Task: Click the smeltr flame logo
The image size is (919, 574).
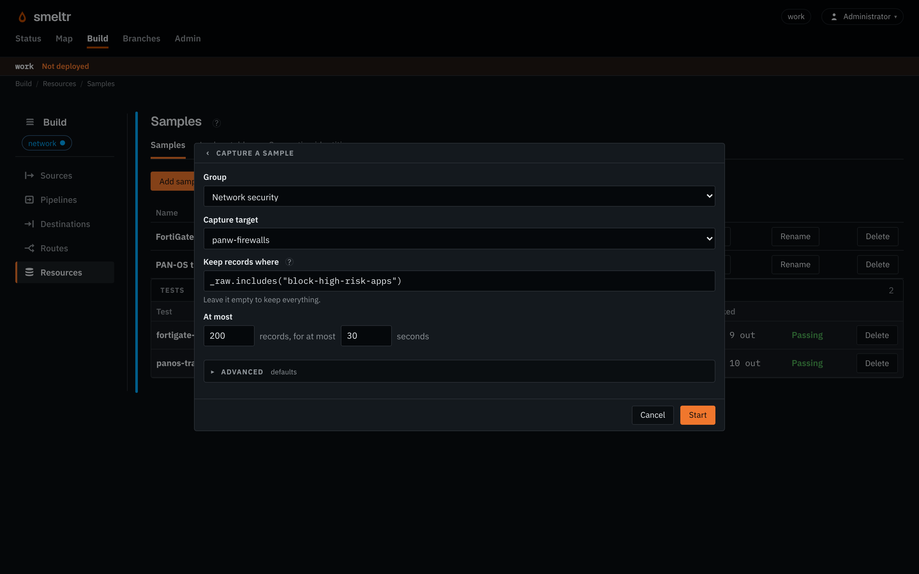Action: 22,17
